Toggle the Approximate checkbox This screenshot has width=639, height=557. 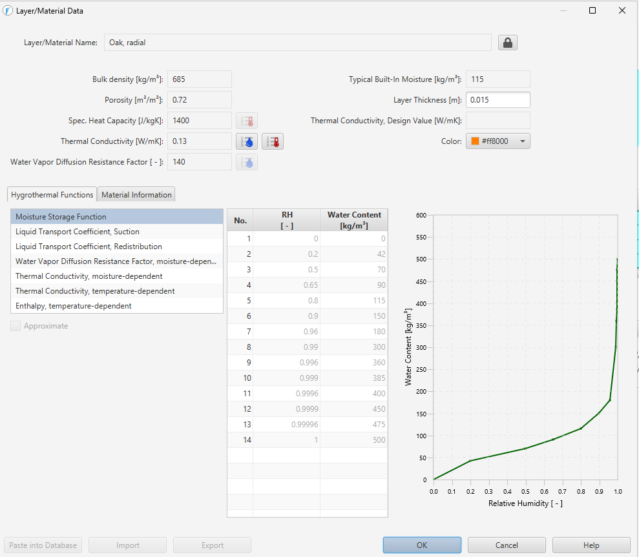coord(16,326)
